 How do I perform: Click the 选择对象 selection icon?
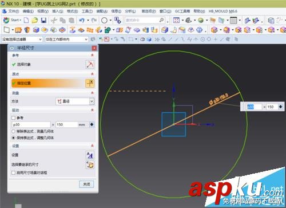[x=90, y=65]
